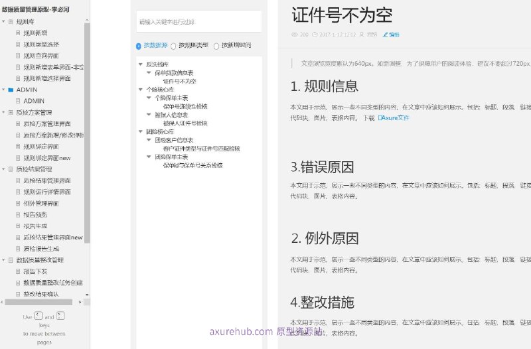Click page icon beside 质检结果管理界面new

pos(18,238)
